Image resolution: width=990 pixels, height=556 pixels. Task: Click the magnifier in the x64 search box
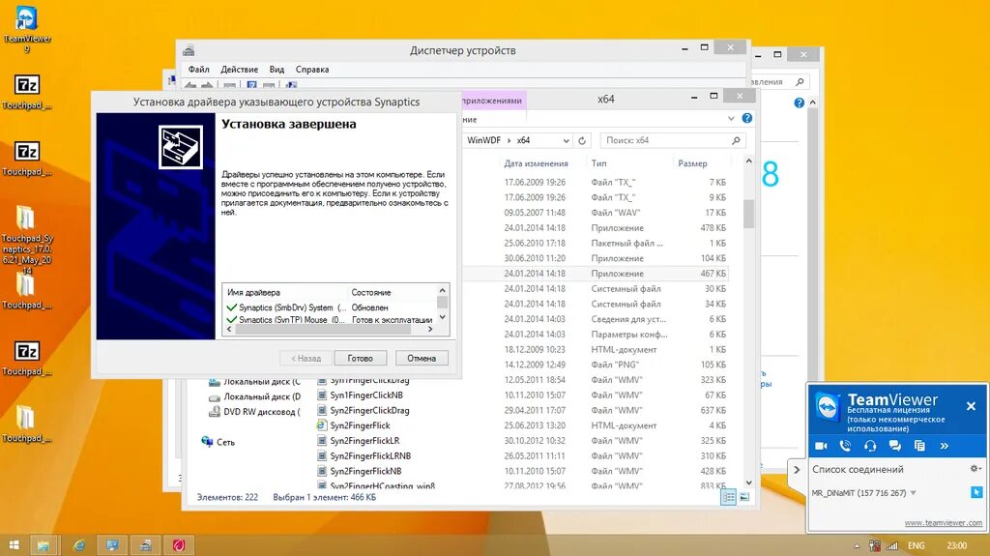(x=736, y=140)
